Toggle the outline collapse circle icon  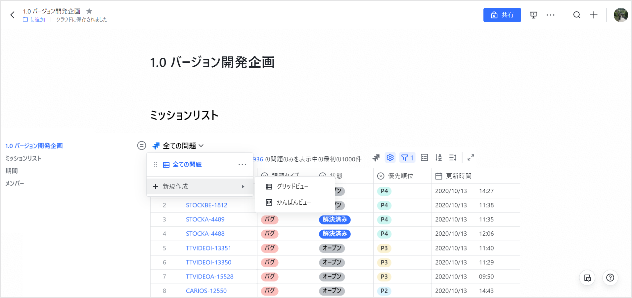click(142, 146)
